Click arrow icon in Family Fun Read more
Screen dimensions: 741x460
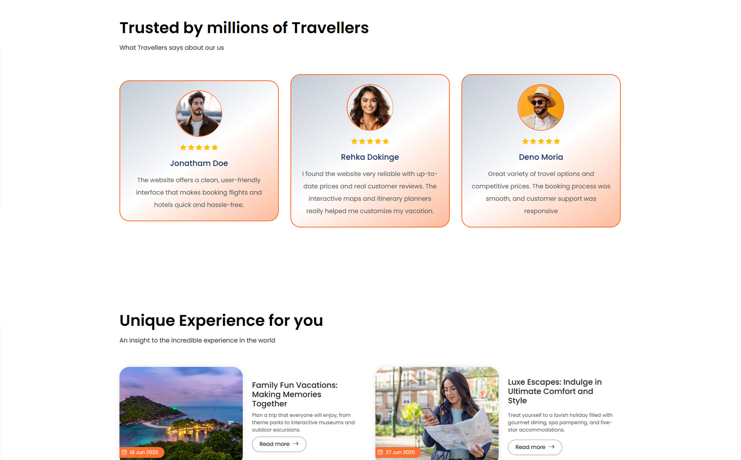(x=296, y=444)
